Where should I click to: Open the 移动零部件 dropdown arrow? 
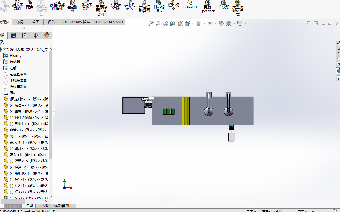pos(87,15)
